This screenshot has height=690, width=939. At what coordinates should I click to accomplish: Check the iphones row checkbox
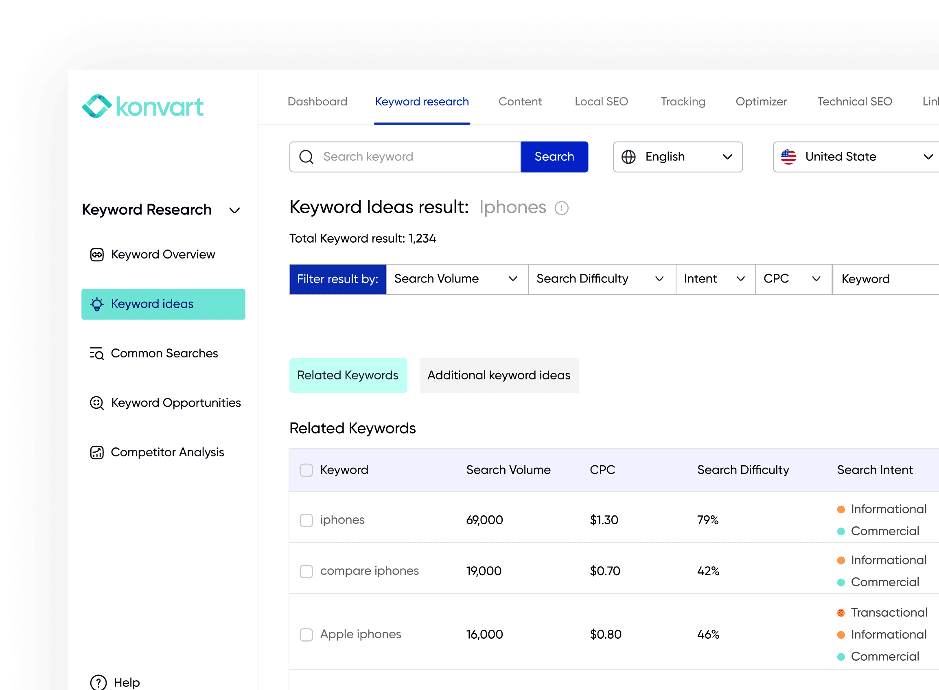pos(306,520)
